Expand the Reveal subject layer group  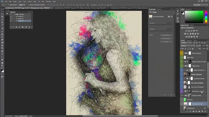[184, 53]
